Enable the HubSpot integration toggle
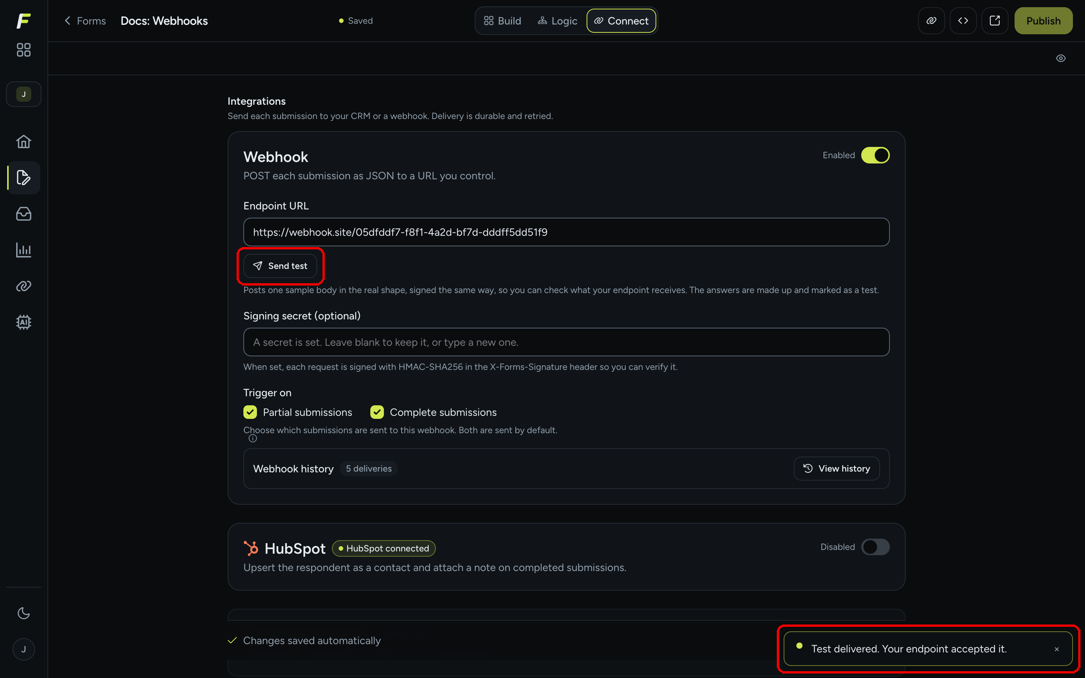 875,547
